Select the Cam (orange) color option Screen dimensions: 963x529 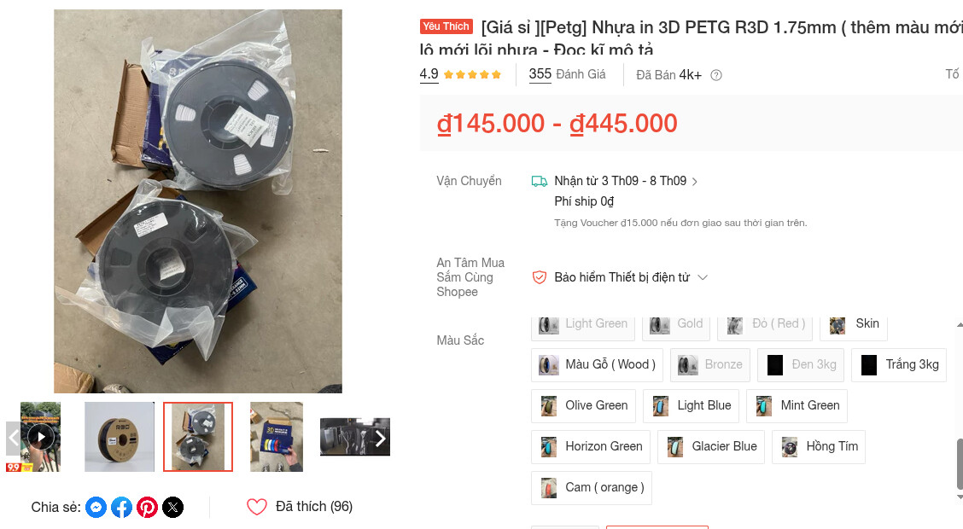pyautogui.click(x=592, y=488)
